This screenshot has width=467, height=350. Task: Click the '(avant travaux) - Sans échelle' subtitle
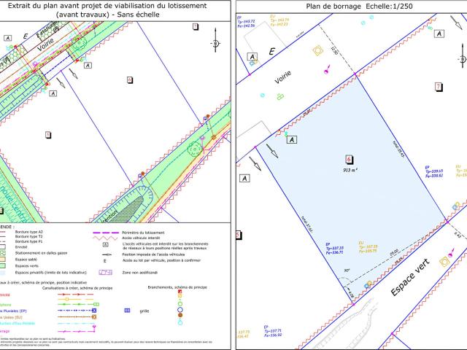(107, 15)
